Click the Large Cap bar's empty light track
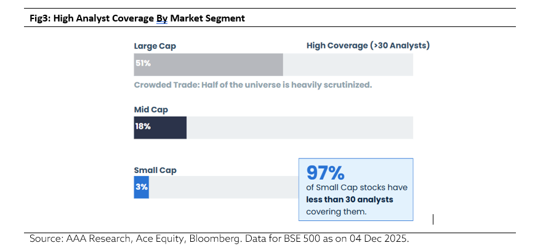The height and width of the screenshot is (251, 543). (x=348, y=64)
